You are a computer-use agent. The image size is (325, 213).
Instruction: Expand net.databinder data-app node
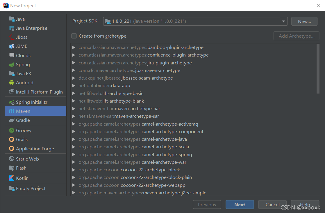coord(74,86)
